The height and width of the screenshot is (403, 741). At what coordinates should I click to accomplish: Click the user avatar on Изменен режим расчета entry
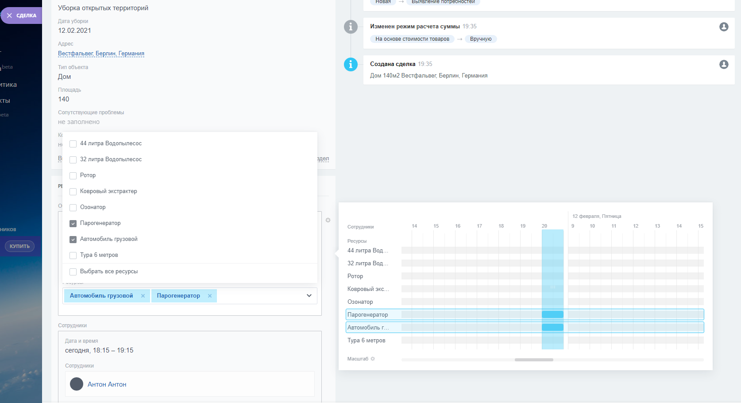[724, 27]
